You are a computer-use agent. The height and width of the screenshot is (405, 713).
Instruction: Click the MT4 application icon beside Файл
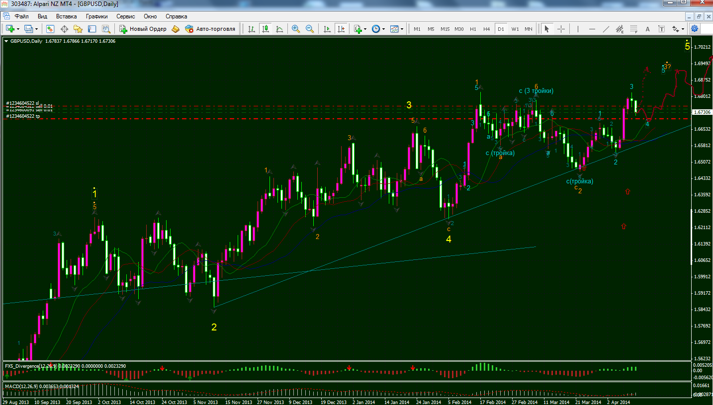click(7, 16)
